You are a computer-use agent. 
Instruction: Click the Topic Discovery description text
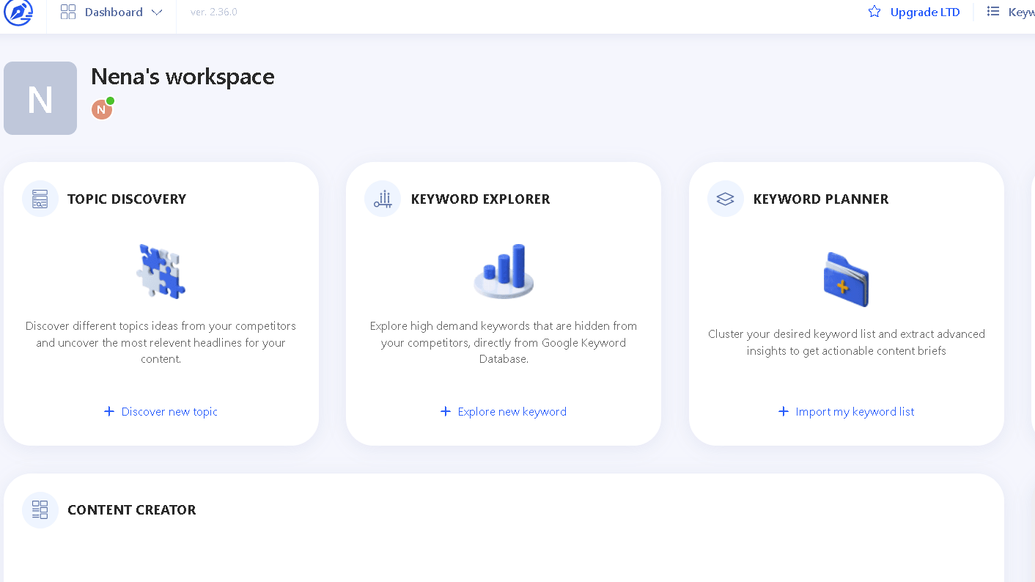point(161,342)
